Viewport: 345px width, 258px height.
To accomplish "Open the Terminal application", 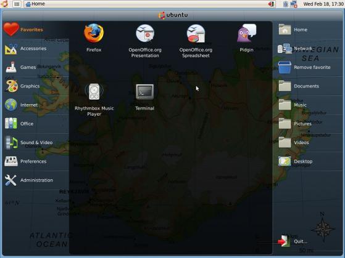I will click(x=145, y=97).
